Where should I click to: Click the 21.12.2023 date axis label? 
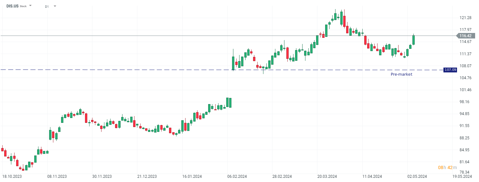147,177
